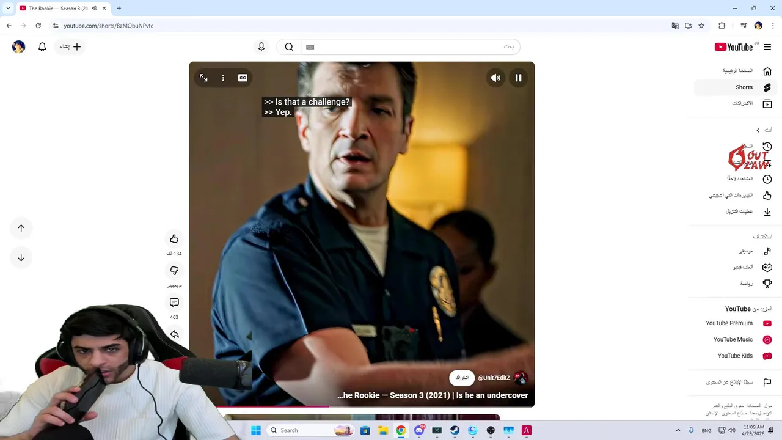Go to the previous Short with up arrow
Image resolution: width=782 pixels, height=440 pixels.
(21, 228)
